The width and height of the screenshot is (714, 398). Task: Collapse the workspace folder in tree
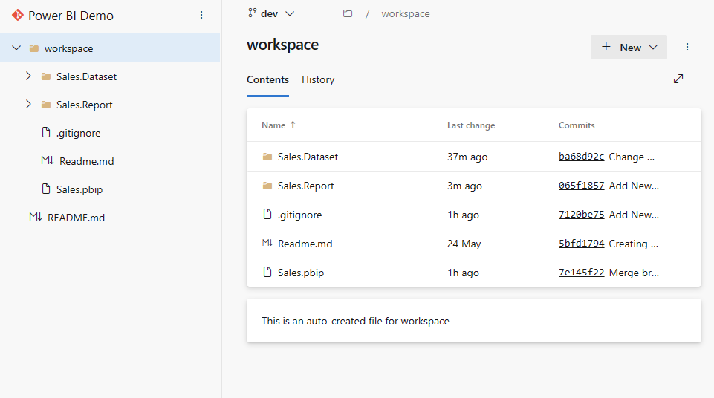coord(16,48)
